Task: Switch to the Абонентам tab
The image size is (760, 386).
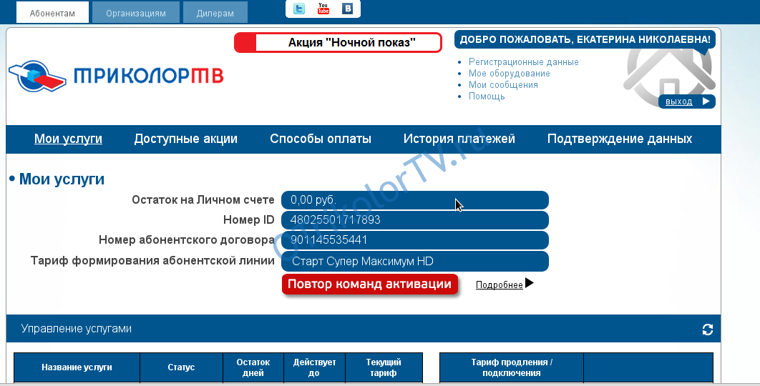Action: click(x=52, y=13)
